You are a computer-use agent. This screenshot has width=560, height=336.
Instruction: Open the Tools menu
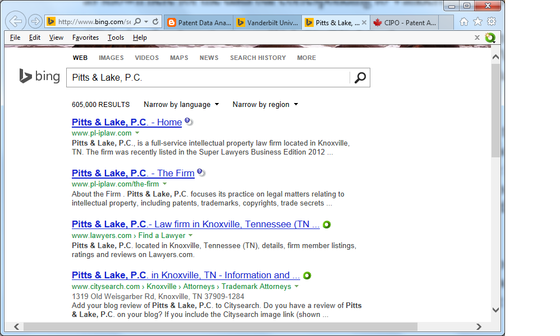point(116,38)
